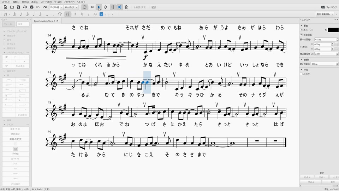Apply flat accidental
The height and width of the screenshot is (191, 339).
click(88, 14)
